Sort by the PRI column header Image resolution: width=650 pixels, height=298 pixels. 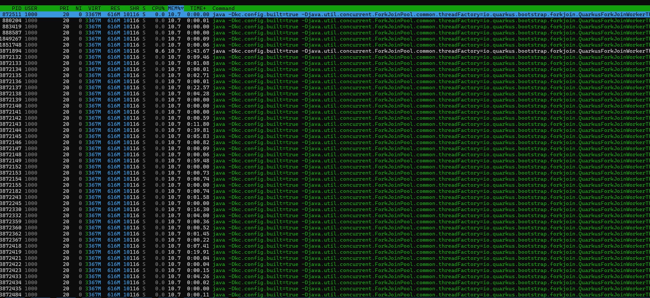(x=64, y=8)
